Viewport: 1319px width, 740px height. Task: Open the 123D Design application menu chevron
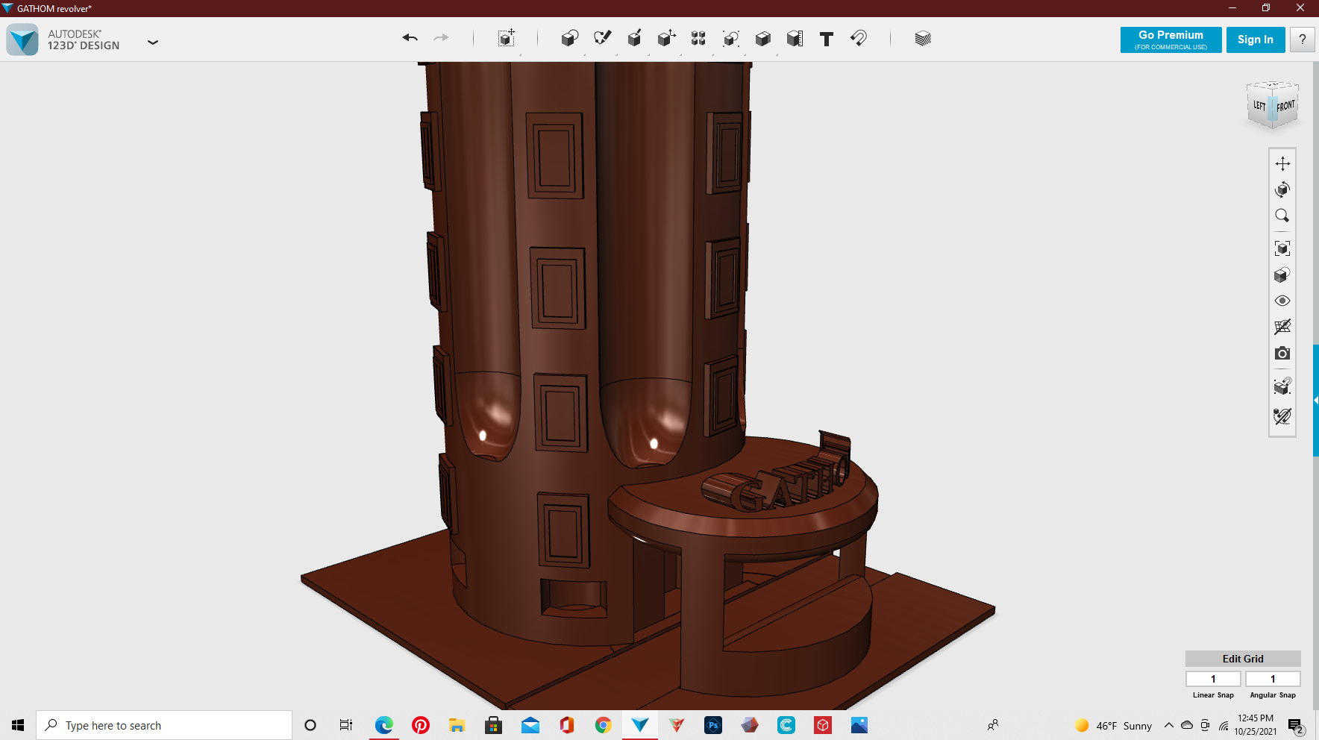[153, 43]
